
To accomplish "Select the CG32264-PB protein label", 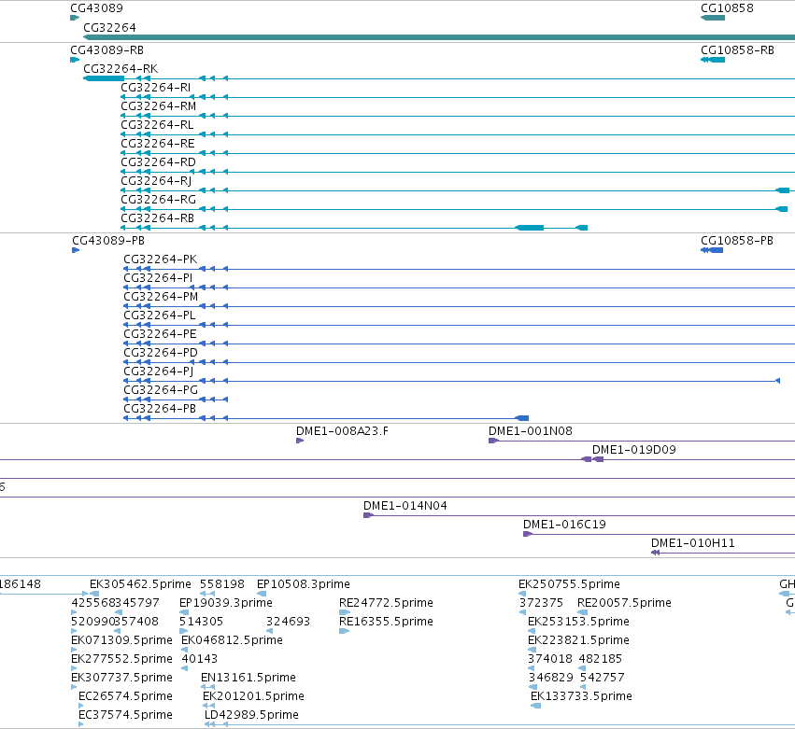I will click(160, 409).
